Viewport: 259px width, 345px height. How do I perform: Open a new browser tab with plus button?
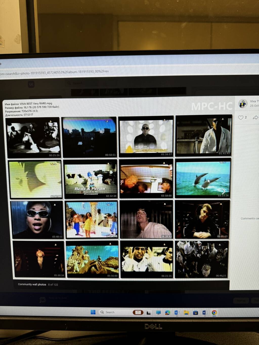1,64
